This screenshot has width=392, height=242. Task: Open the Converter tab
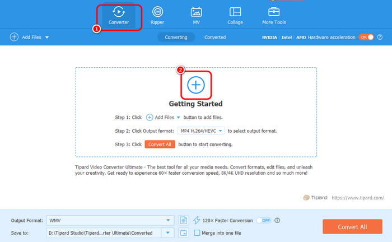point(119,16)
